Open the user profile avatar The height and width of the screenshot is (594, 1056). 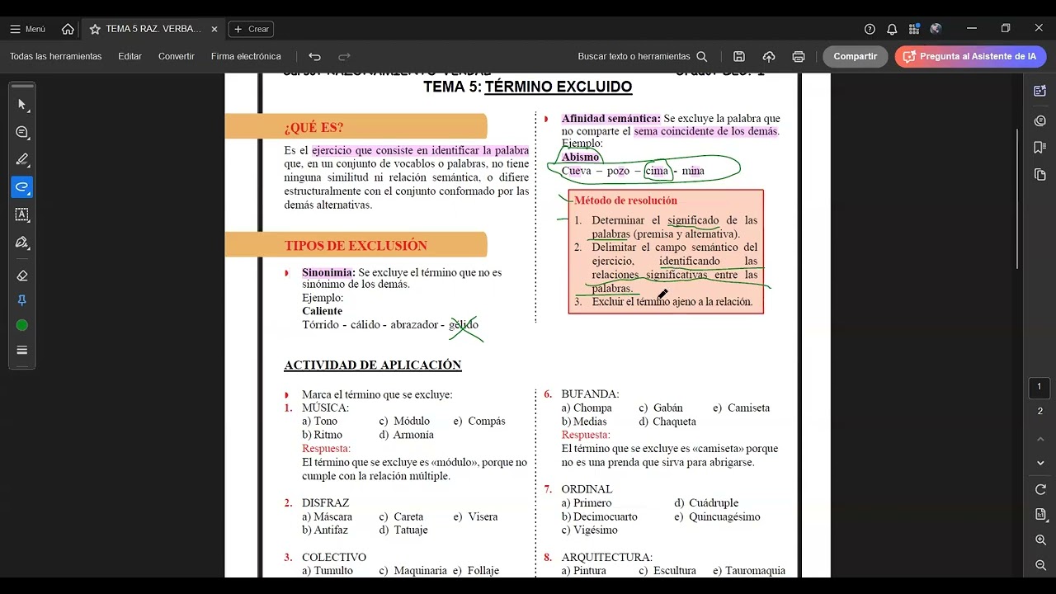936,29
